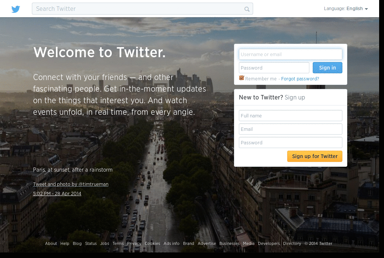Open the Forgot password link
This screenshot has height=258, width=384.
[x=300, y=79]
